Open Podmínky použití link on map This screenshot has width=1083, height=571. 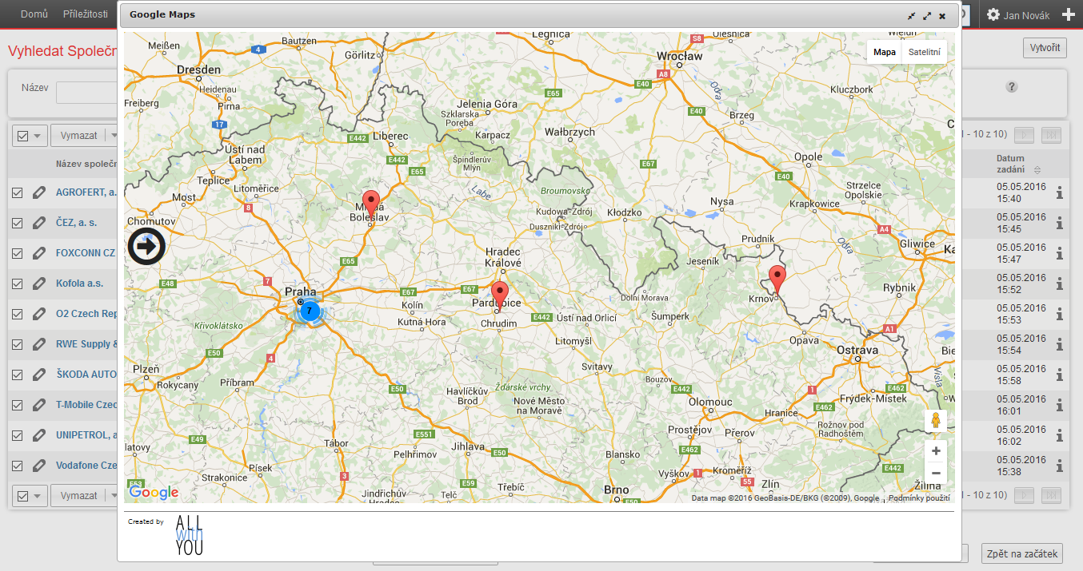click(x=919, y=498)
